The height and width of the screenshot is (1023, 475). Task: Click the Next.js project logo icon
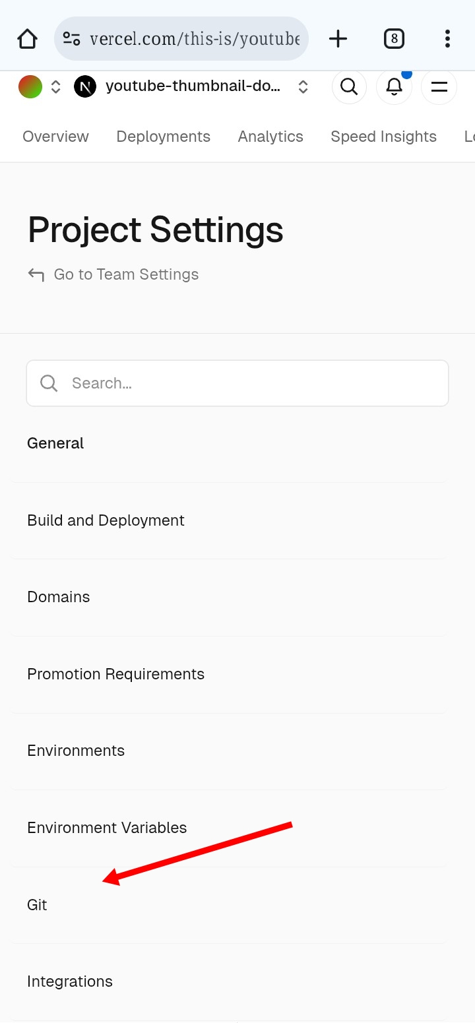pyautogui.click(x=85, y=86)
